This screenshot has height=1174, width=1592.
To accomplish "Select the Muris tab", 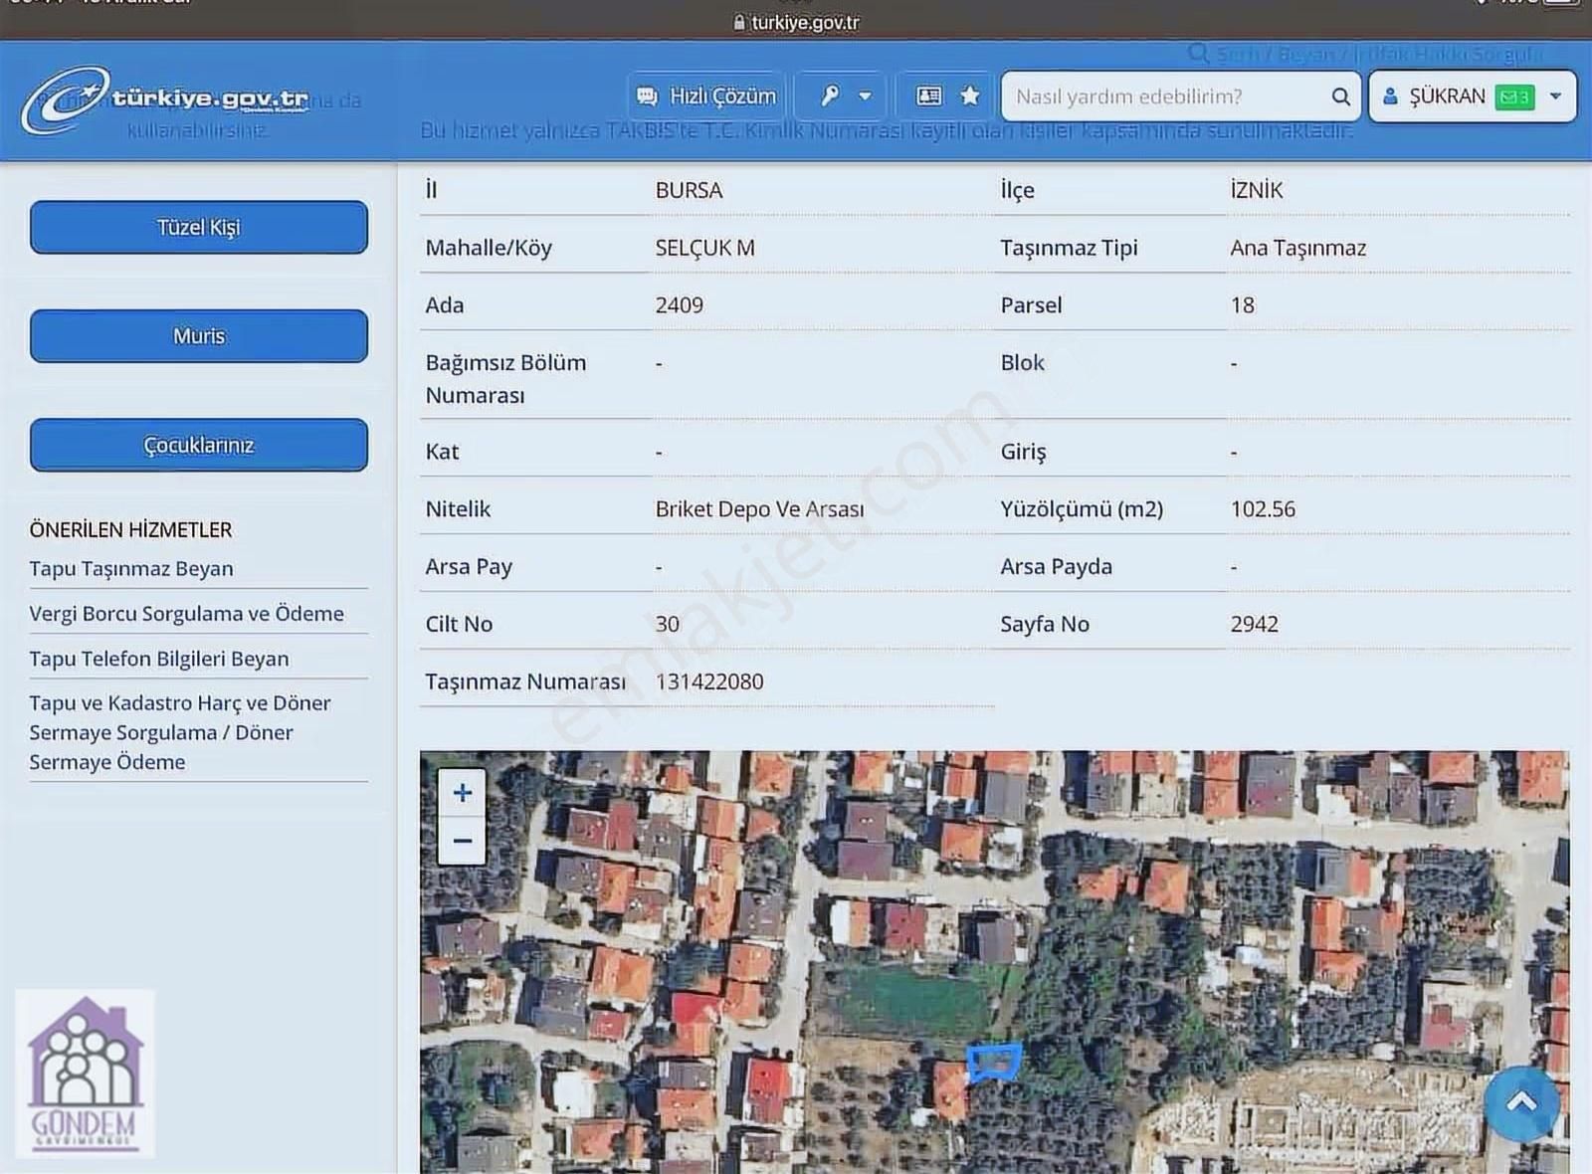I will 199,336.
